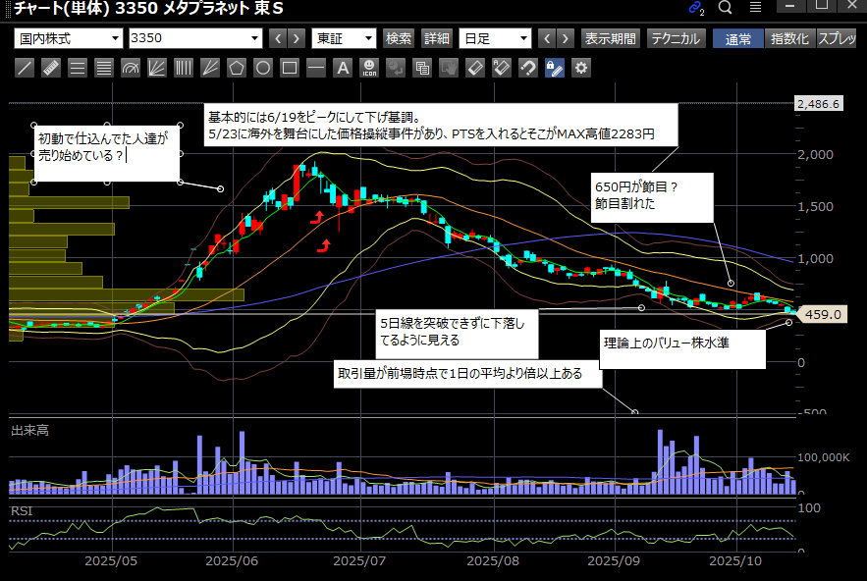867x581 pixels.
Task: Open the smiley icon stamp tool
Action: [x=369, y=68]
